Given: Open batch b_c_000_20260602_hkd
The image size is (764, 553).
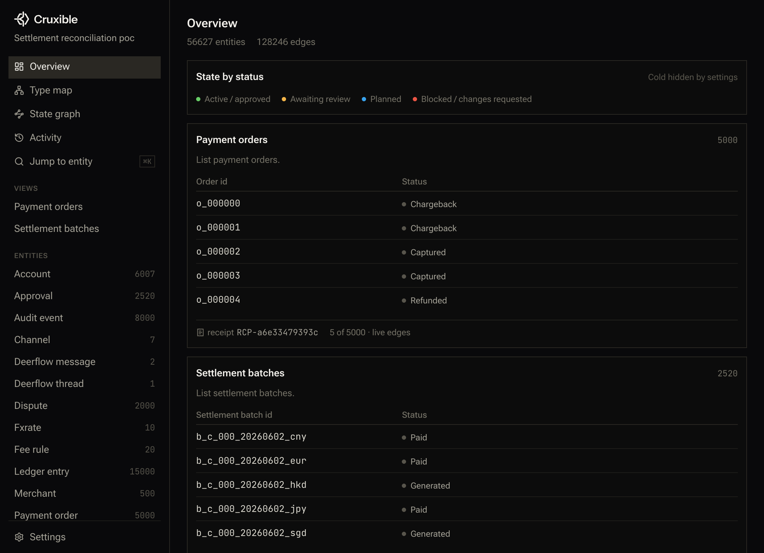Looking at the screenshot, I should click(467, 485).
